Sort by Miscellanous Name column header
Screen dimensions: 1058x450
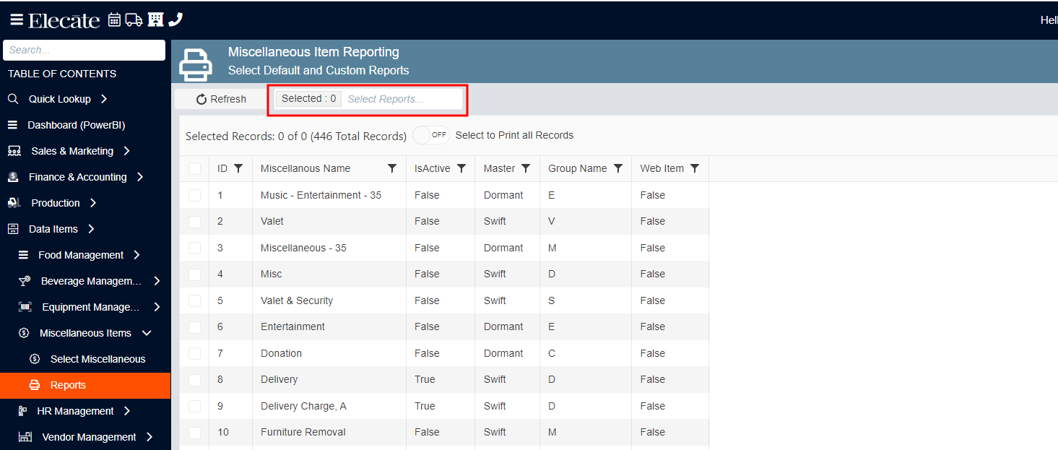pos(305,168)
